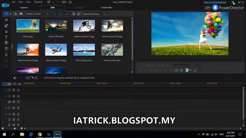Open the PiP Objects Room icon
The width and height of the screenshot is (246, 138).
point(6,26)
